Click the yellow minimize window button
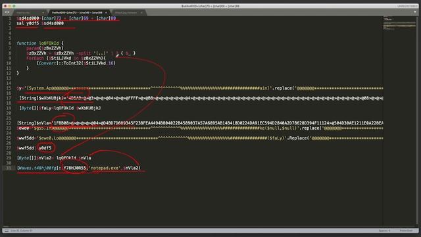Image resolution: width=421 pixels, height=237 pixels. [x=10, y=6]
